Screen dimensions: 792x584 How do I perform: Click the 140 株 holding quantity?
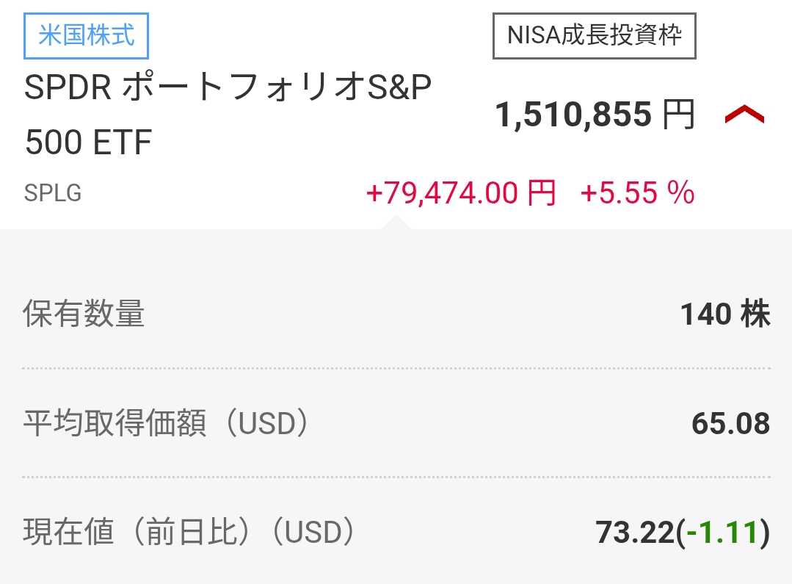[725, 314]
